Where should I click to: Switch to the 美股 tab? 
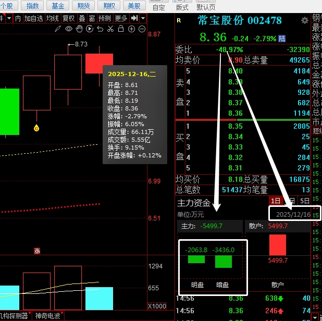pyautogui.click(x=134, y=6)
